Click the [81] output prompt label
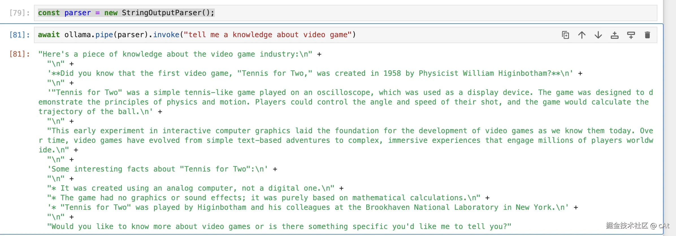 [x=19, y=54]
